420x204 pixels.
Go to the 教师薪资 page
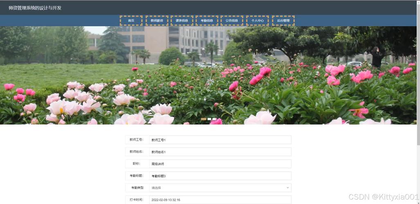tap(157, 20)
